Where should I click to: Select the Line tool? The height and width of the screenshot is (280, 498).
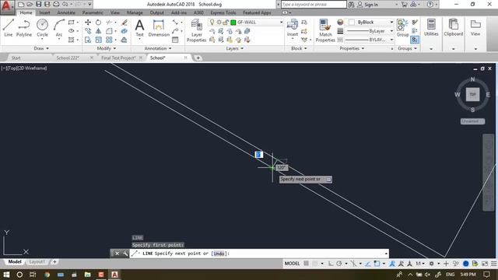click(x=9, y=28)
